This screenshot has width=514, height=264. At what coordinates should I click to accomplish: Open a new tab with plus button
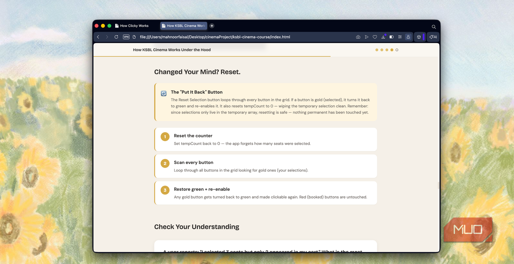[x=212, y=26]
